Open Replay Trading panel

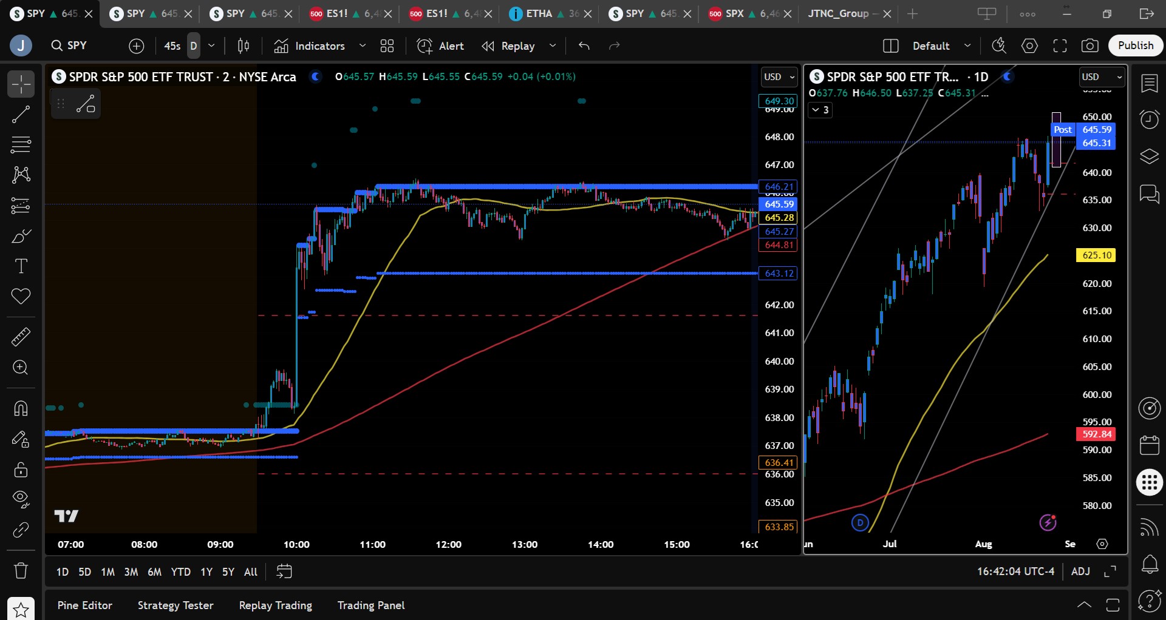point(276,605)
